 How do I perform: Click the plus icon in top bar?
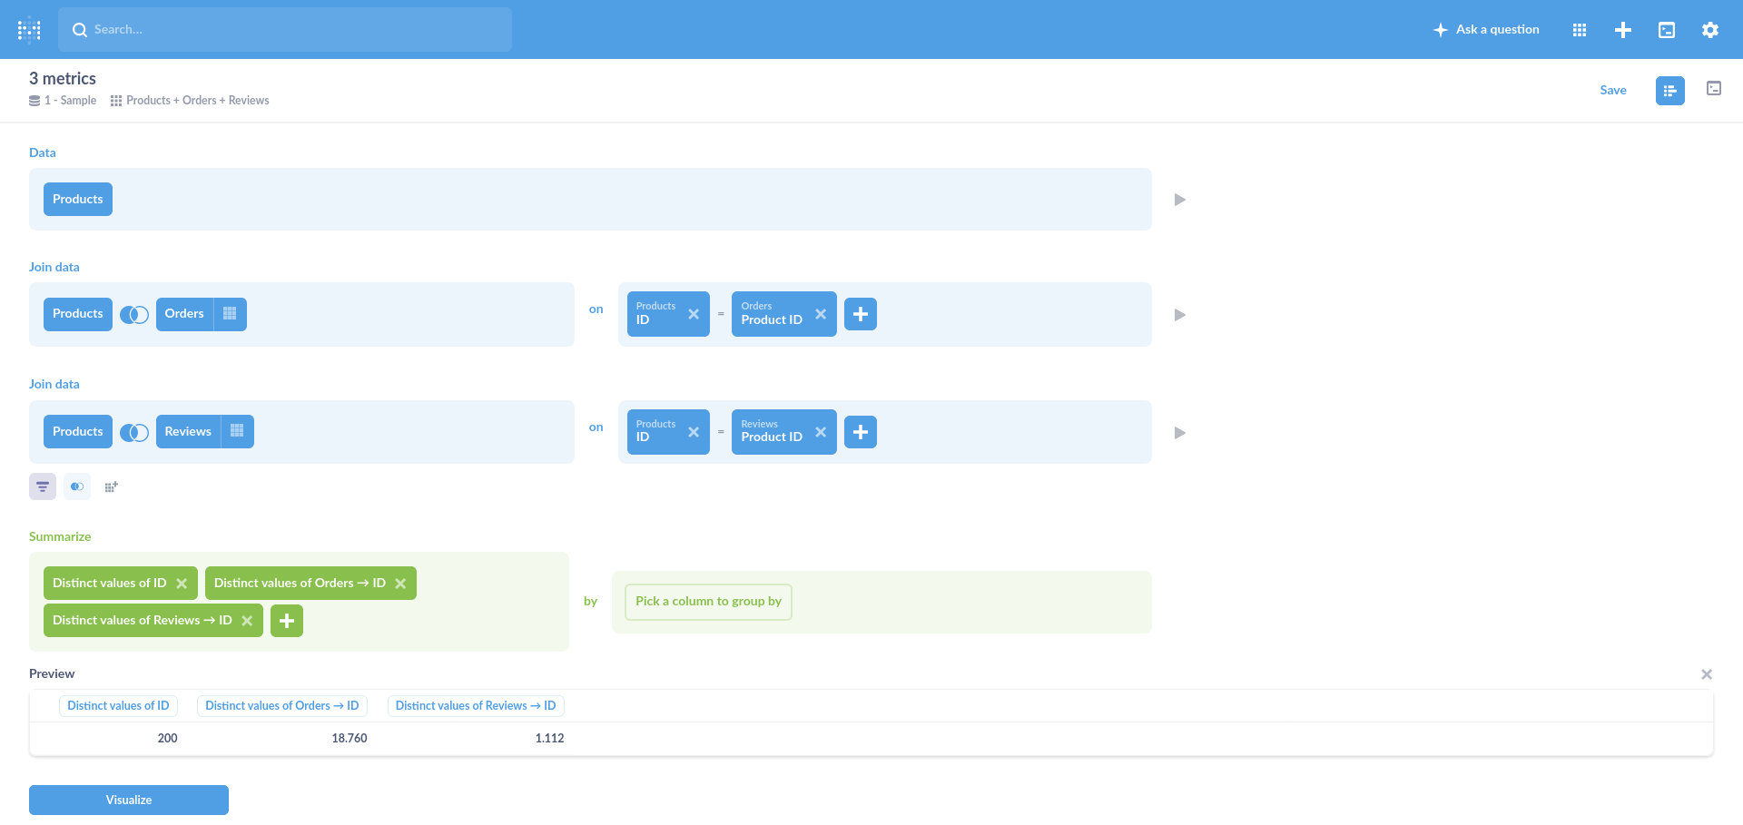[x=1623, y=30]
